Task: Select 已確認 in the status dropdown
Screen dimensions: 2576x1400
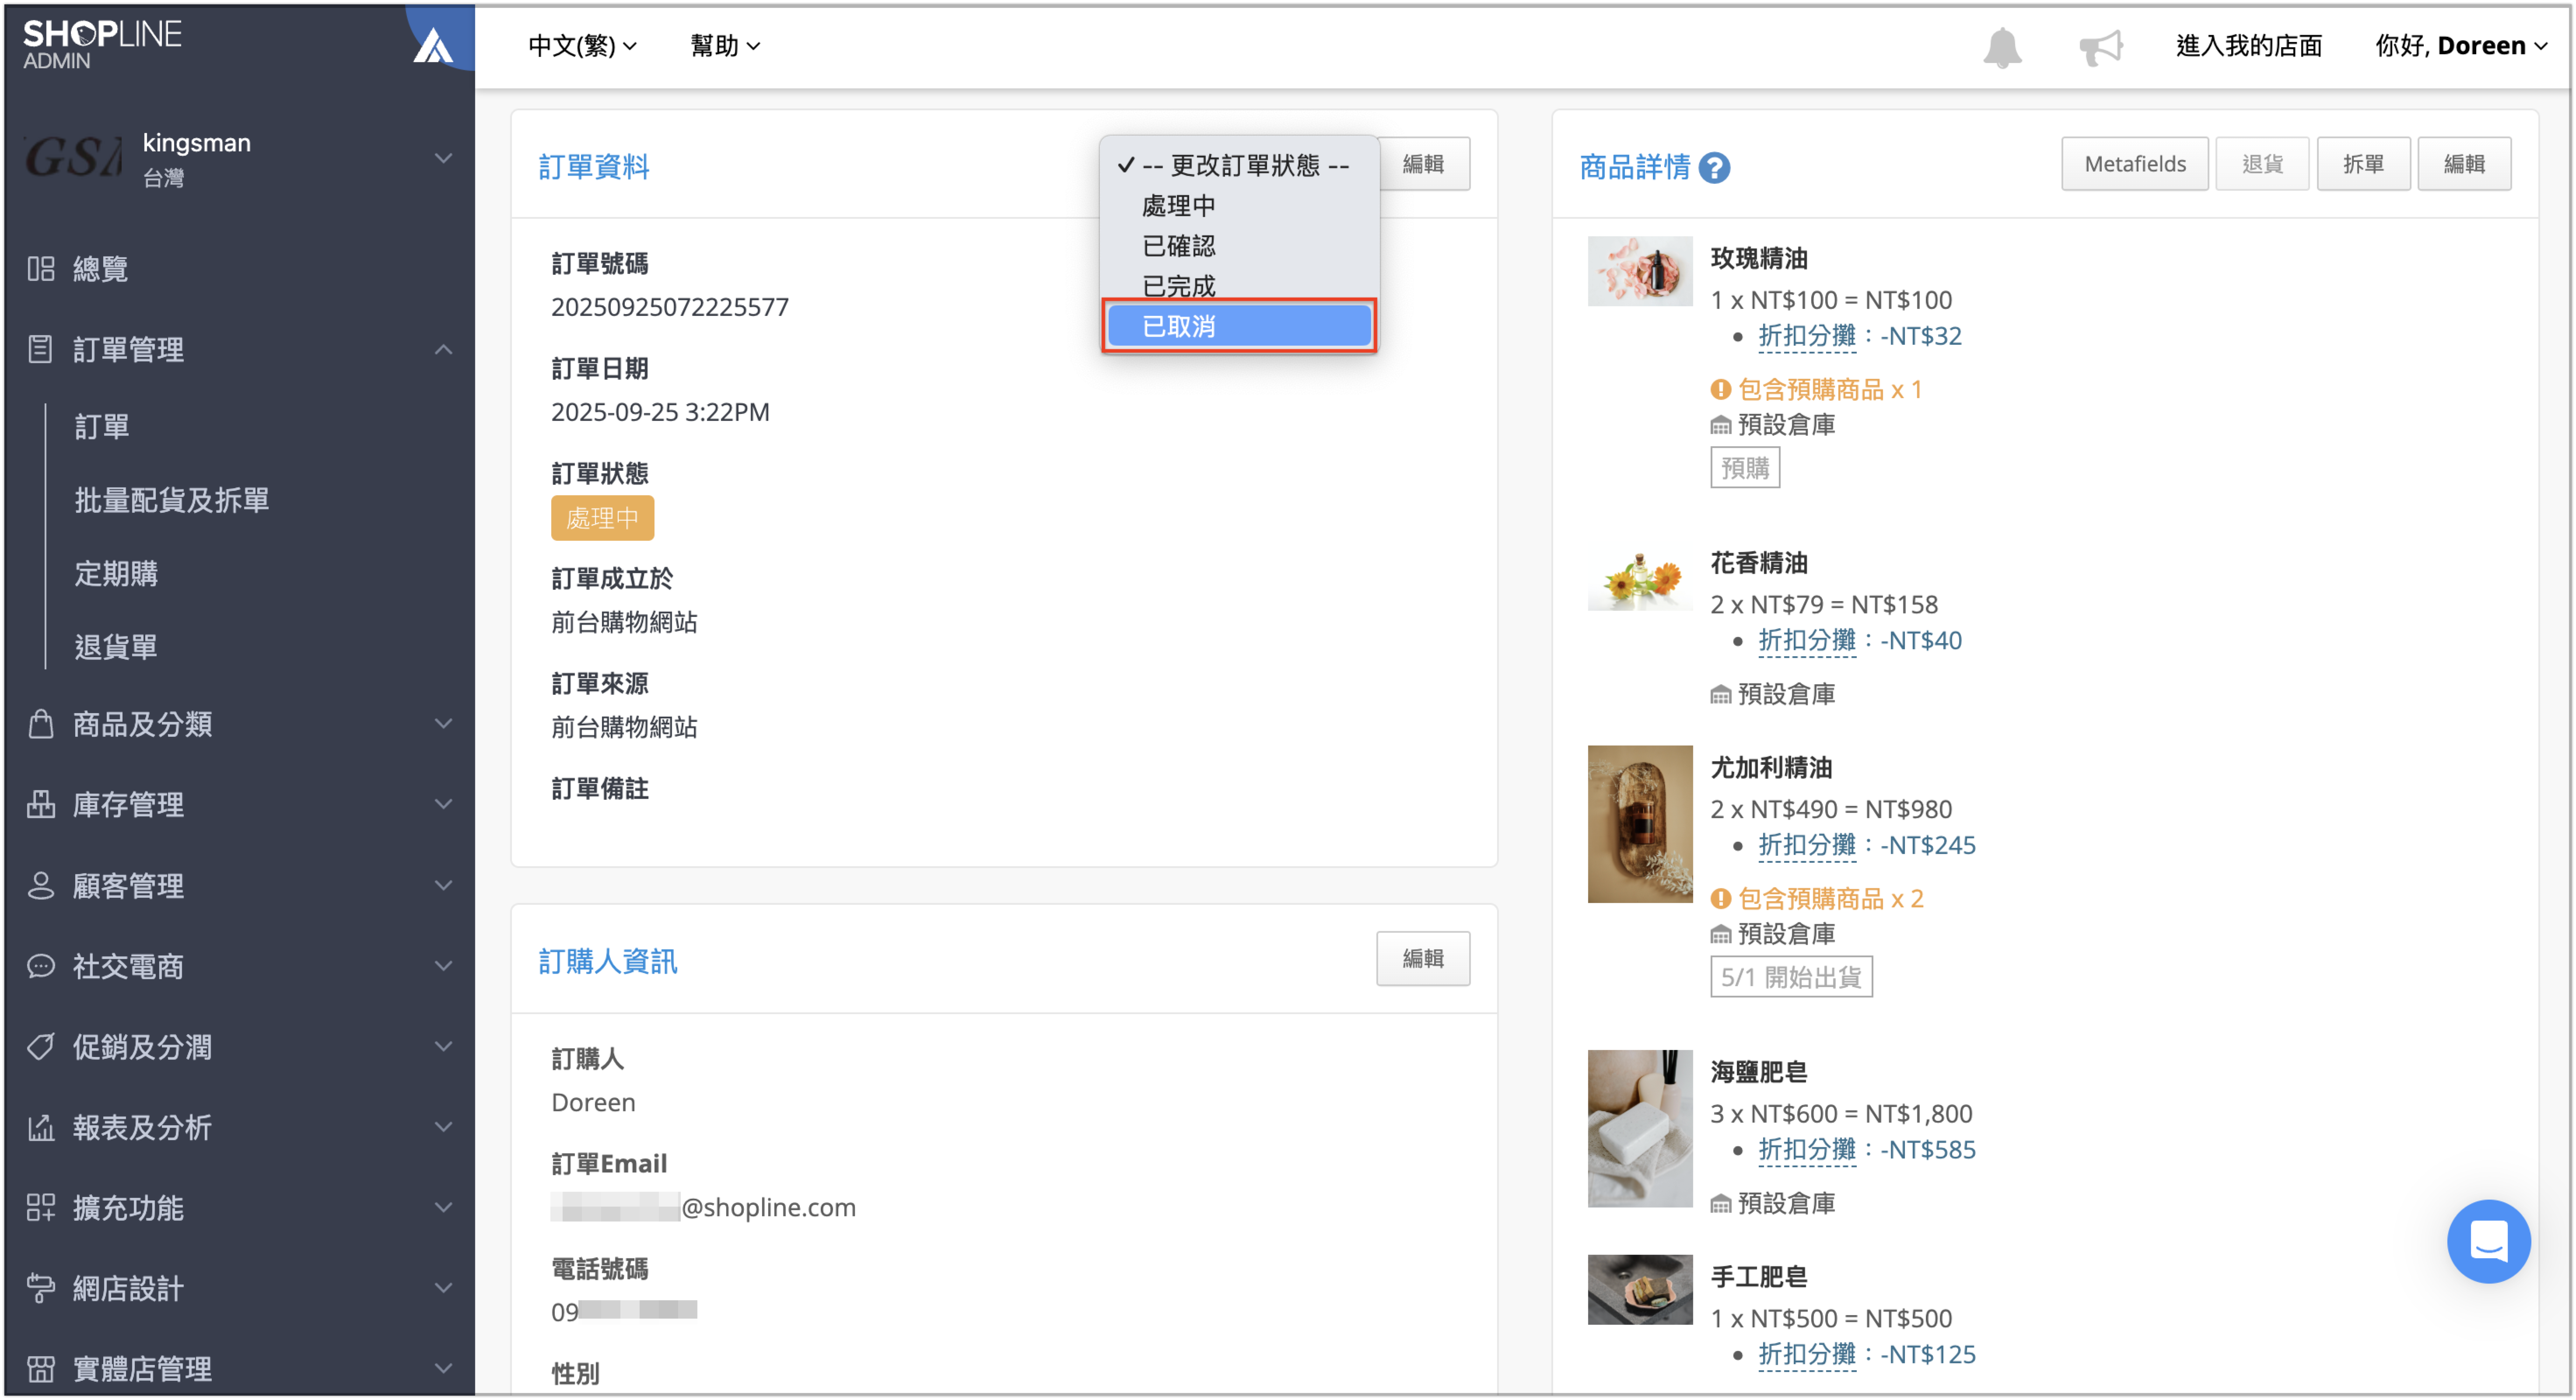Action: [1239, 246]
